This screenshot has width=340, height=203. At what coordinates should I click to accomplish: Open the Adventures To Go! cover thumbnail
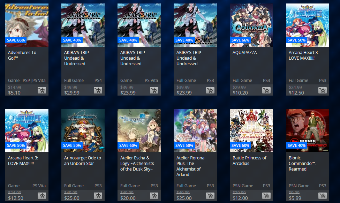(27, 25)
